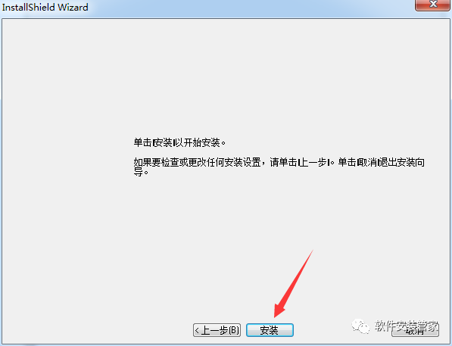Cancel the wizard with the 取消 button
This screenshot has width=452, height=346.
[415, 330]
